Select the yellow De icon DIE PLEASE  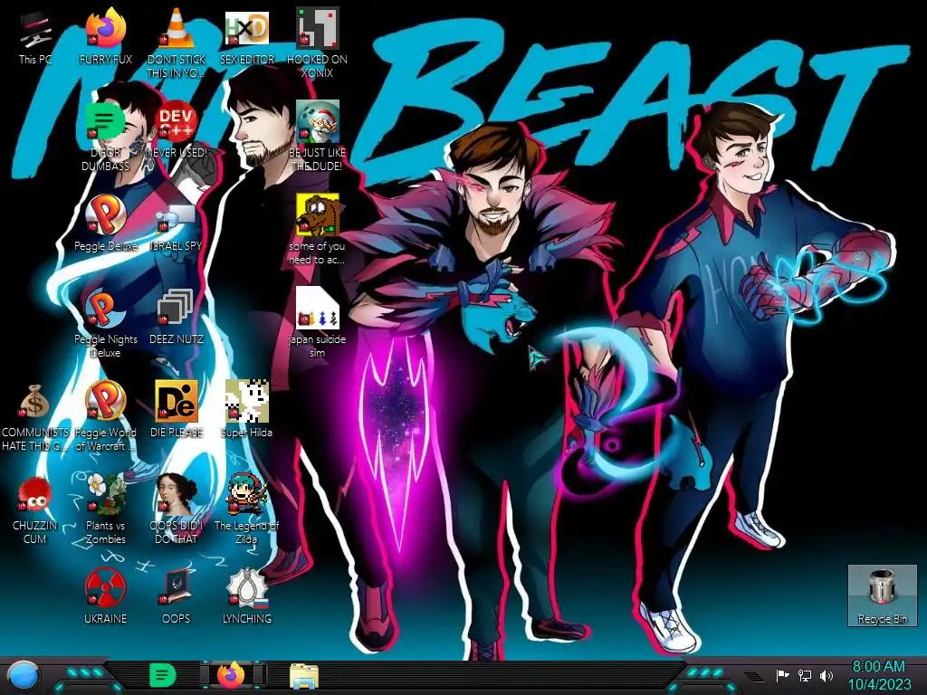pos(177,409)
